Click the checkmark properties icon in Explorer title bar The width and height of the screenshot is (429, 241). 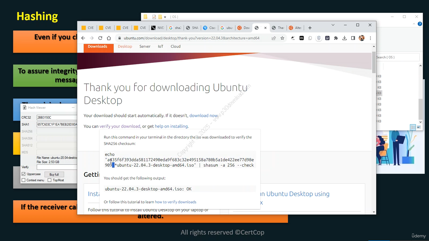tap(154, 17)
